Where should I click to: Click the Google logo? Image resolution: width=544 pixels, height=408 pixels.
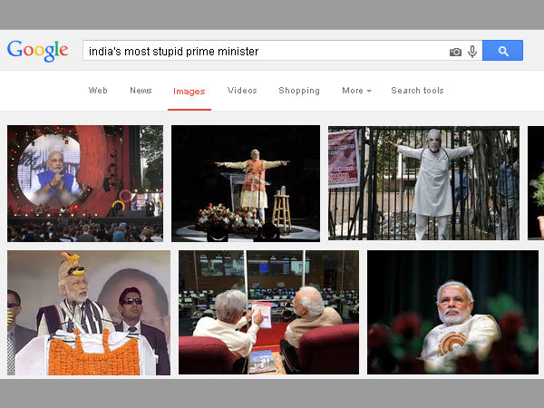tap(38, 51)
